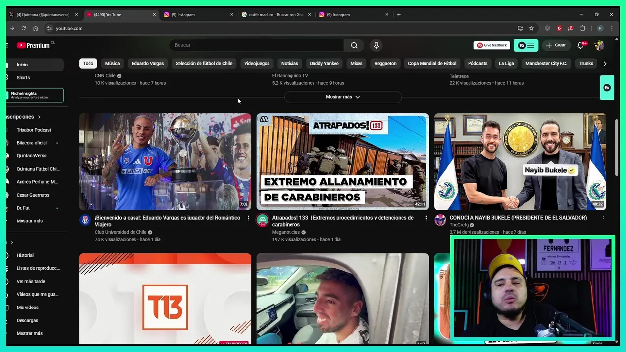Expand news shelf with Mostrar más

(x=343, y=97)
